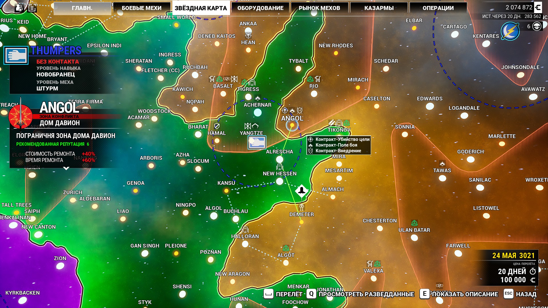Click tooltip line Контракт-Поле боя
Viewport: 548px width, 308px height.
[x=333, y=145]
